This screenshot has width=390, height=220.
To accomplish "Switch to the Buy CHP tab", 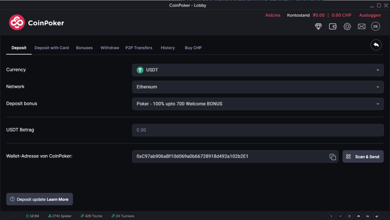I will (193, 47).
